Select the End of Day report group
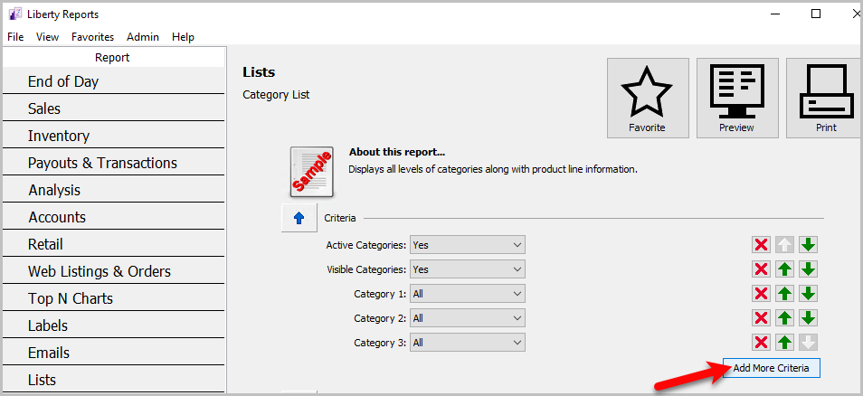The width and height of the screenshot is (863, 396). coord(114,81)
